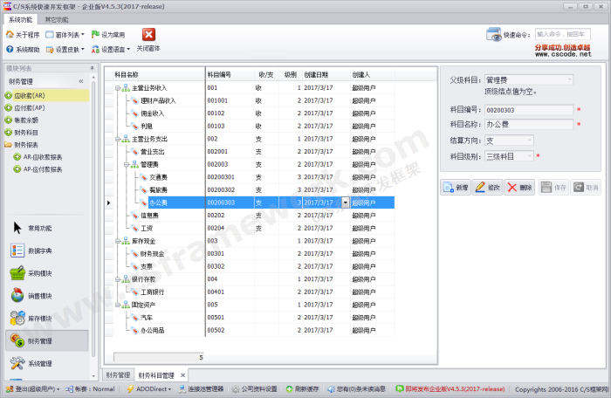This screenshot has width=611, height=398.
Task: Click the 删除 button with red X
Action: (519, 187)
